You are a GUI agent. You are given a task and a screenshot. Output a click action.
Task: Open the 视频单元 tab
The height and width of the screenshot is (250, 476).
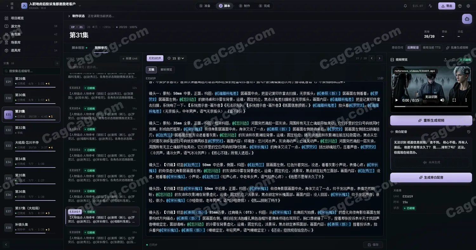101,48
